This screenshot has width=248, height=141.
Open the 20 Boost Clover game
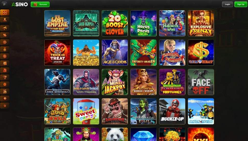(115, 23)
